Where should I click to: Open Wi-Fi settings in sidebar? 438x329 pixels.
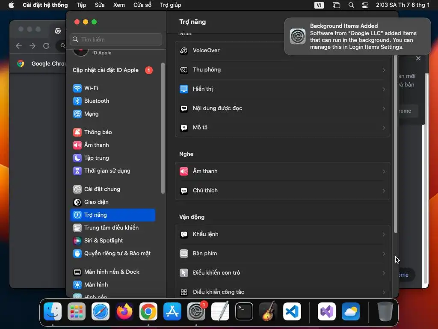click(112, 88)
